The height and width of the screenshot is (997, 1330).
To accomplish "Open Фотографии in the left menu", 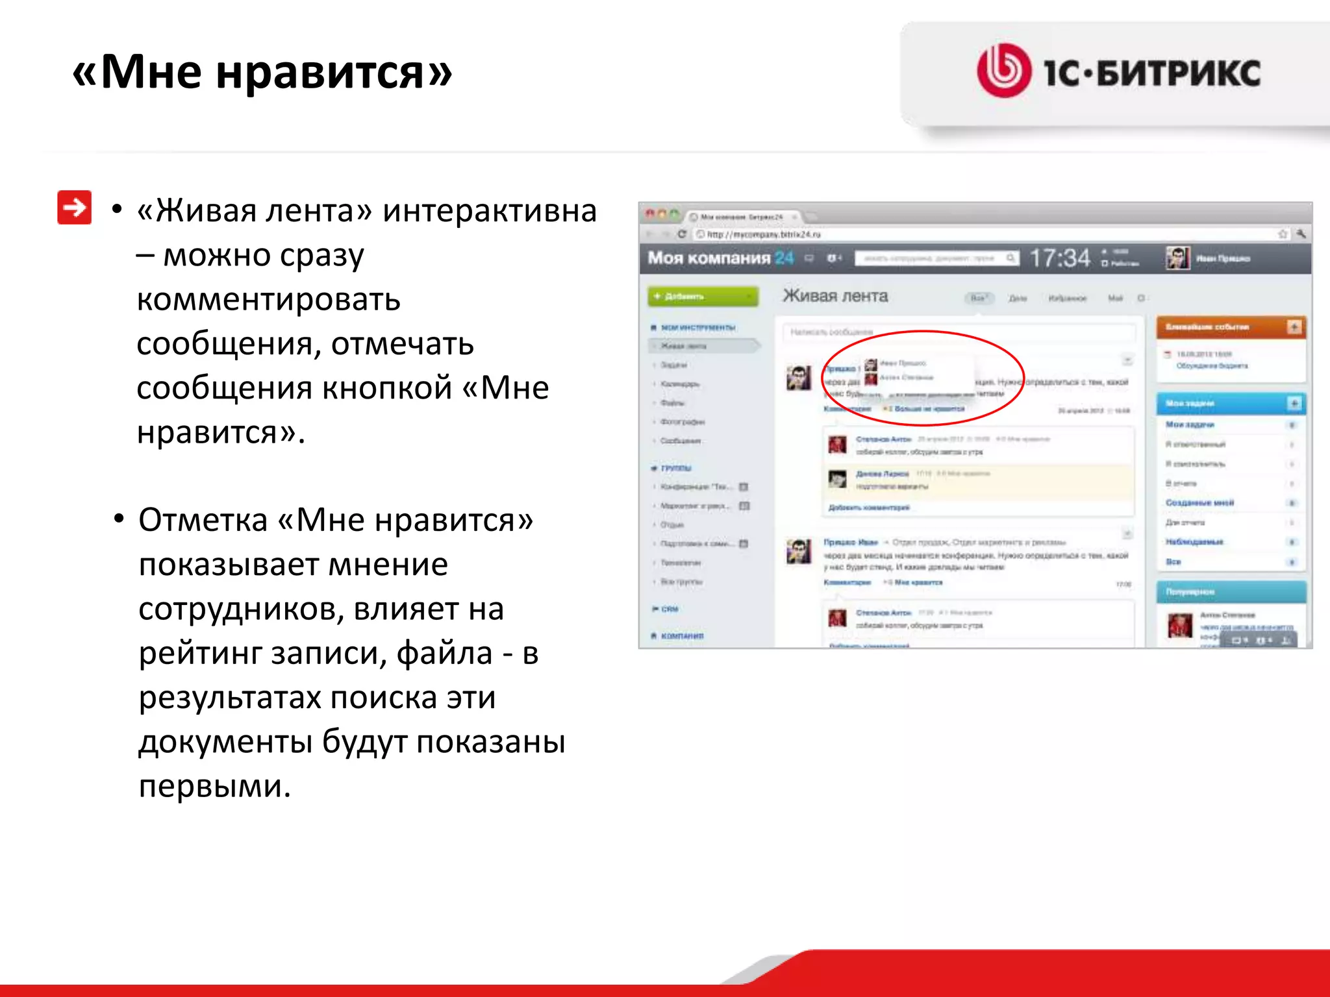I will pos(682,422).
